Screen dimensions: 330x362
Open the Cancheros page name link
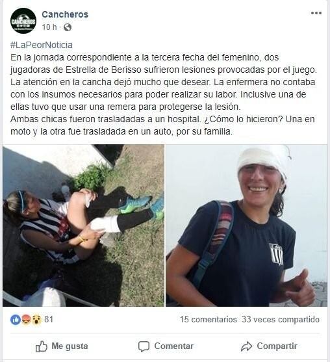65,14
